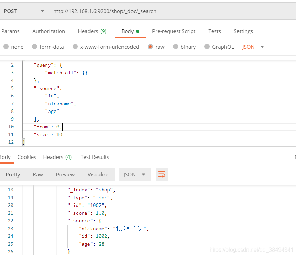Choose the form-data radio option
Screen dimensions: 296x256
pyautogui.click(x=34, y=47)
